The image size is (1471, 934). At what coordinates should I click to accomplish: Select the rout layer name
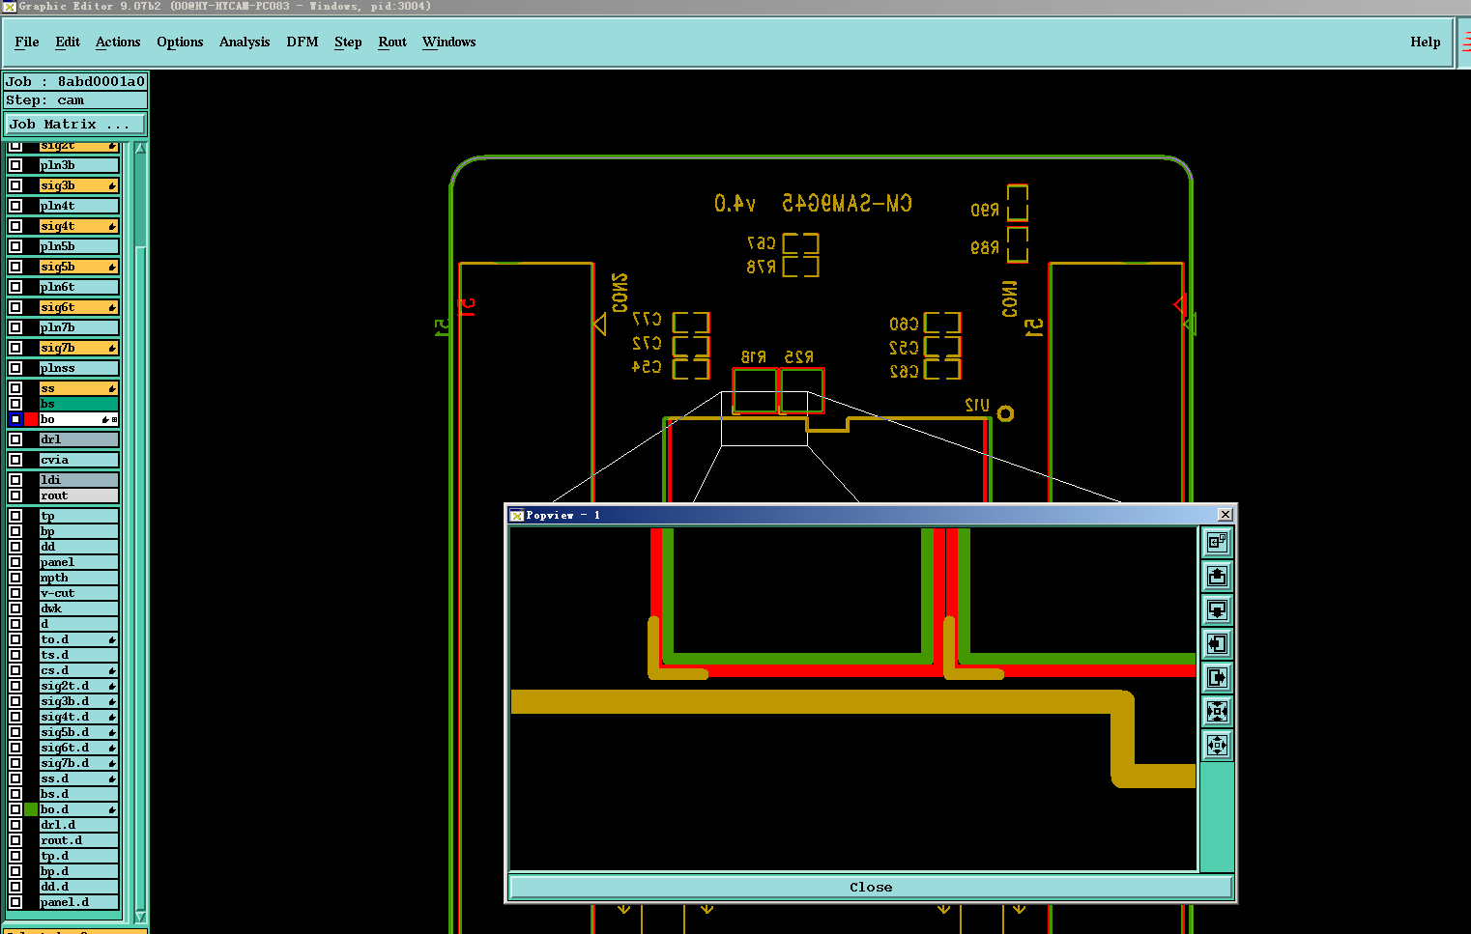point(78,495)
